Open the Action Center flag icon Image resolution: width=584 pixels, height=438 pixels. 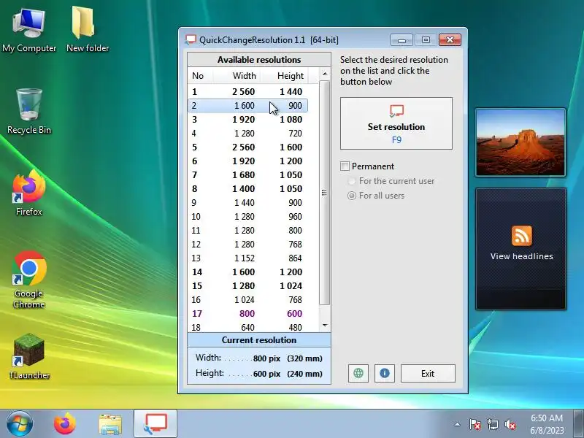coord(474,424)
